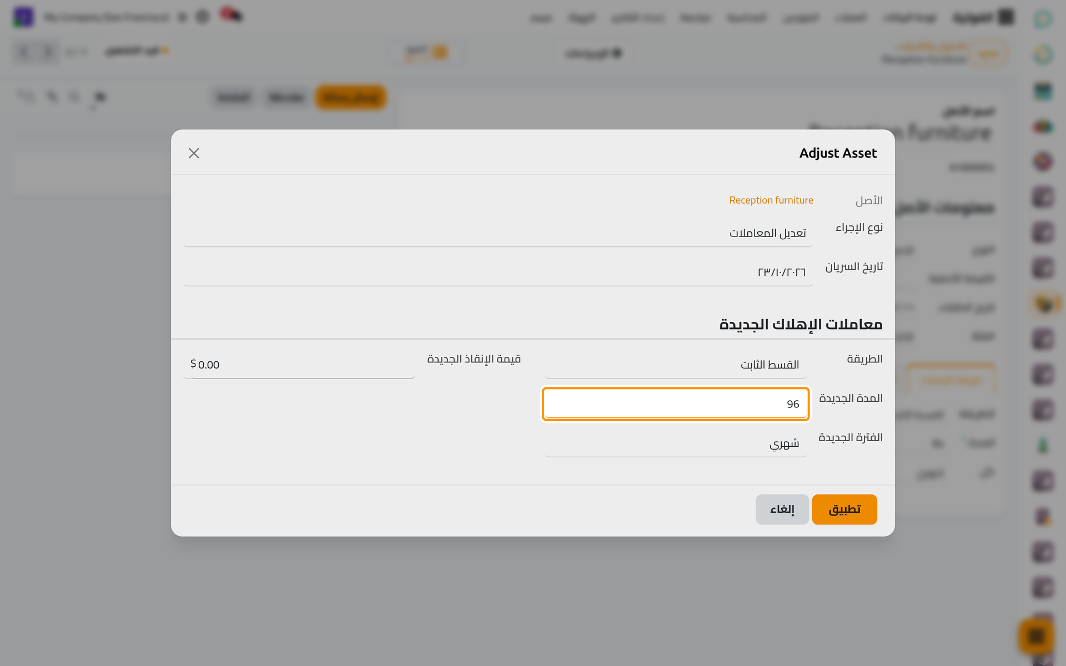Click the تاريخ السريان date field

[498, 272]
